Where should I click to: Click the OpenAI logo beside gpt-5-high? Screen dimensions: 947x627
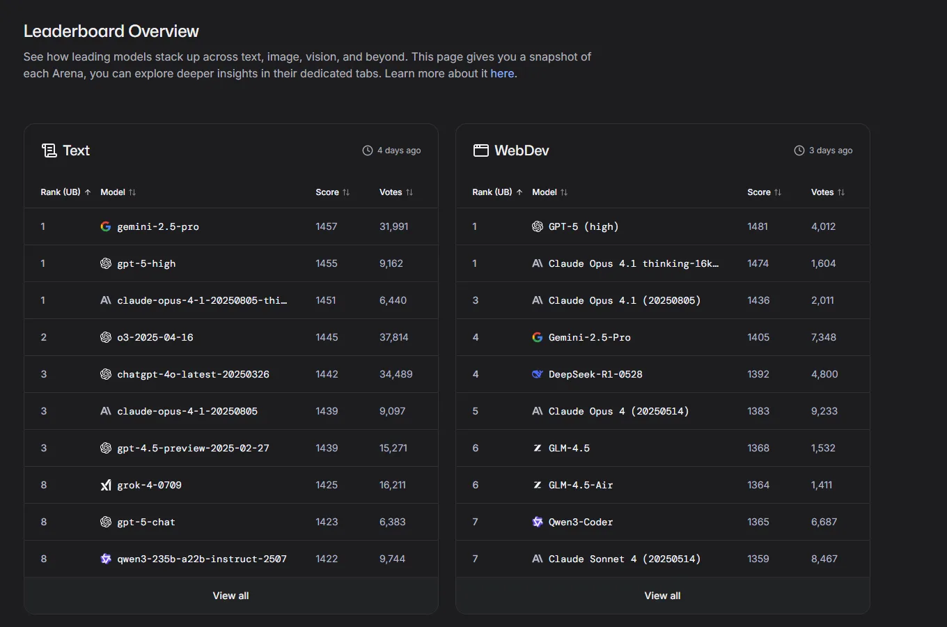[x=106, y=263]
